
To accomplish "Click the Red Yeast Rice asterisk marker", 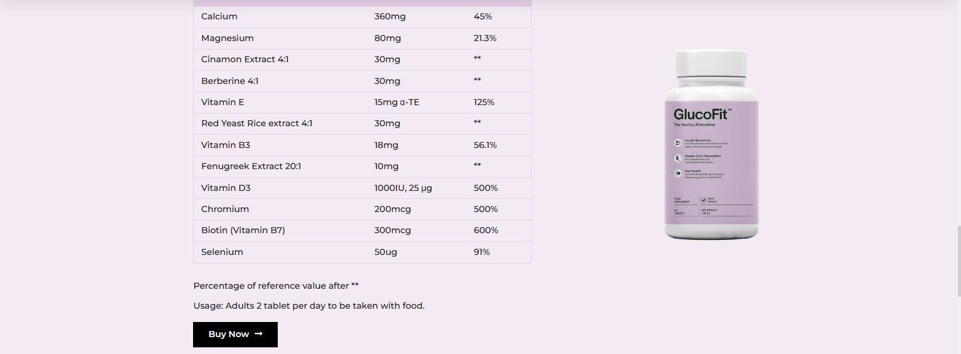I will (477, 122).
